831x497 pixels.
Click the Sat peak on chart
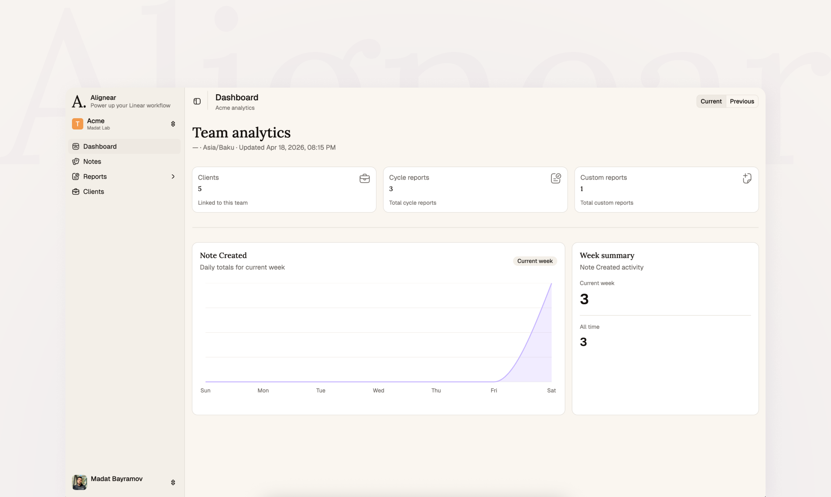tap(551, 284)
